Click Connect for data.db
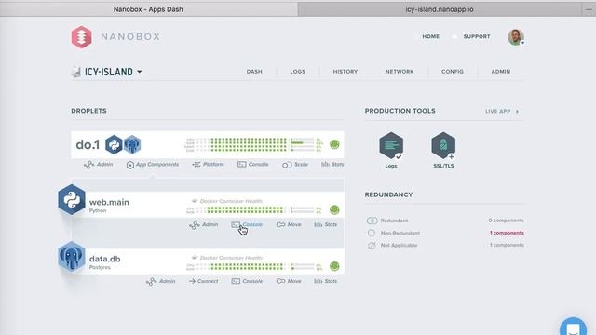This screenshot has height=335, width=596. point(204,281)
